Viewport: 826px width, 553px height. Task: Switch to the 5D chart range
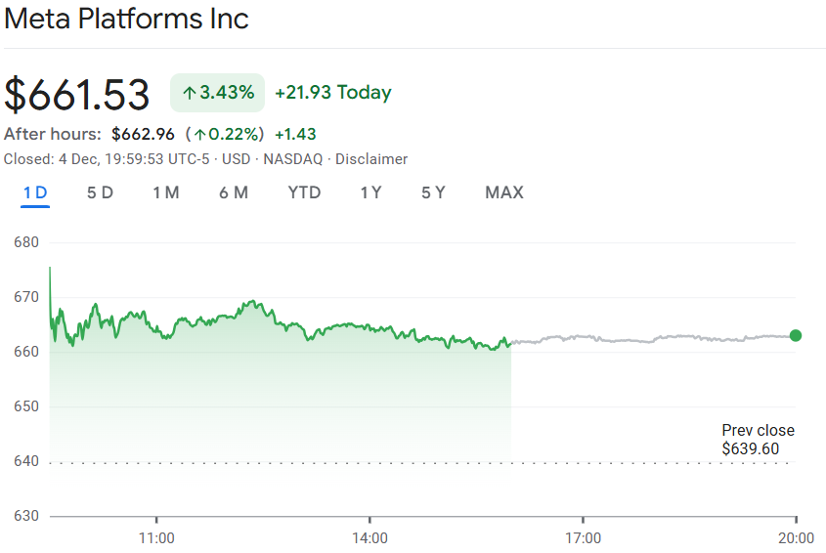pos(100,192)
